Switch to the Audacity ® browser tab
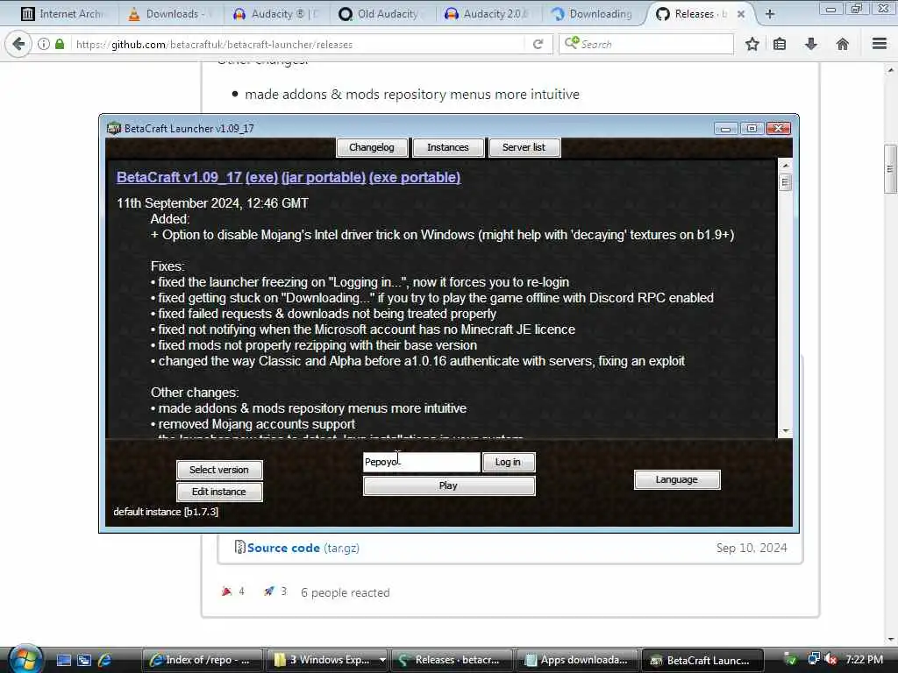Viewport: 898px width, 673px height. [276, 14]
